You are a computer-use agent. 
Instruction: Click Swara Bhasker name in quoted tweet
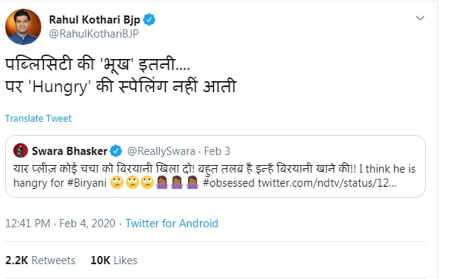pos(69,151)
